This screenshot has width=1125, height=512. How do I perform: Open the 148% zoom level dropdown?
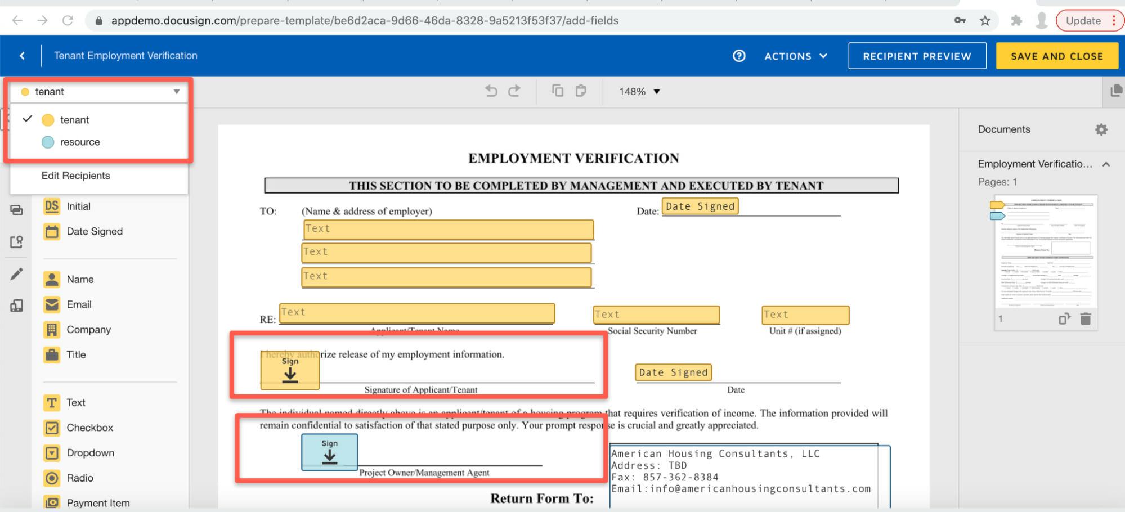coord(639,92)
